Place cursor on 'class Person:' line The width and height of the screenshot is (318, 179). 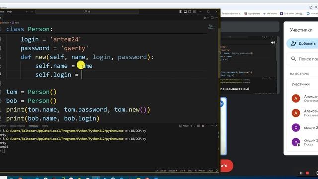pyautogui.click(x=29, y=29)
